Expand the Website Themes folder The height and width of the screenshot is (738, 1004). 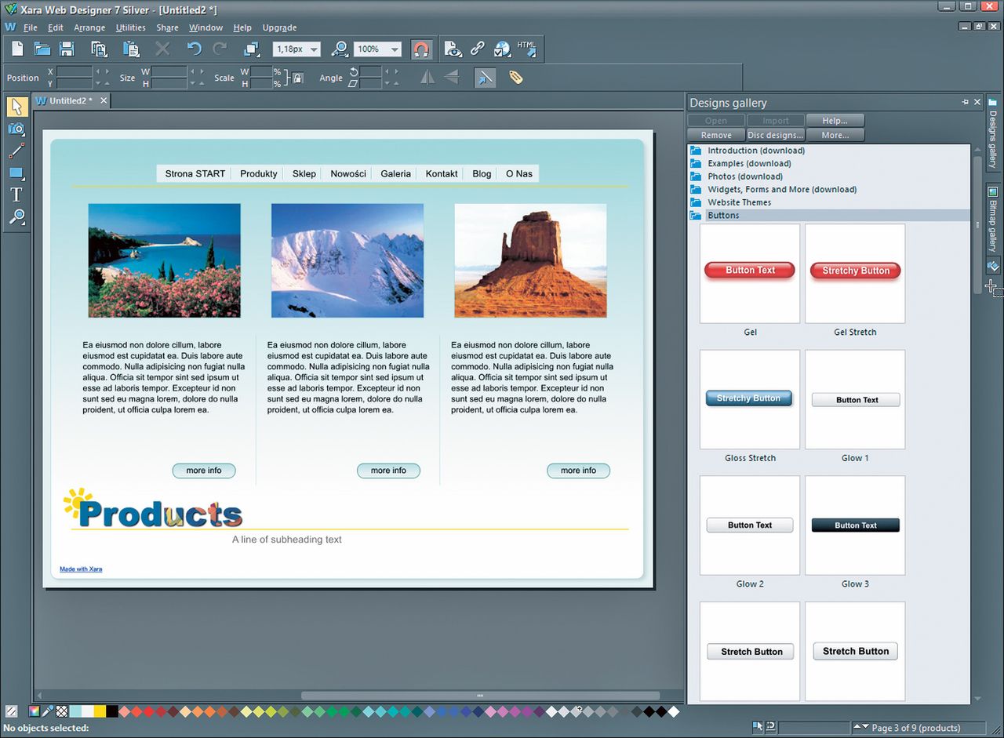739,202
